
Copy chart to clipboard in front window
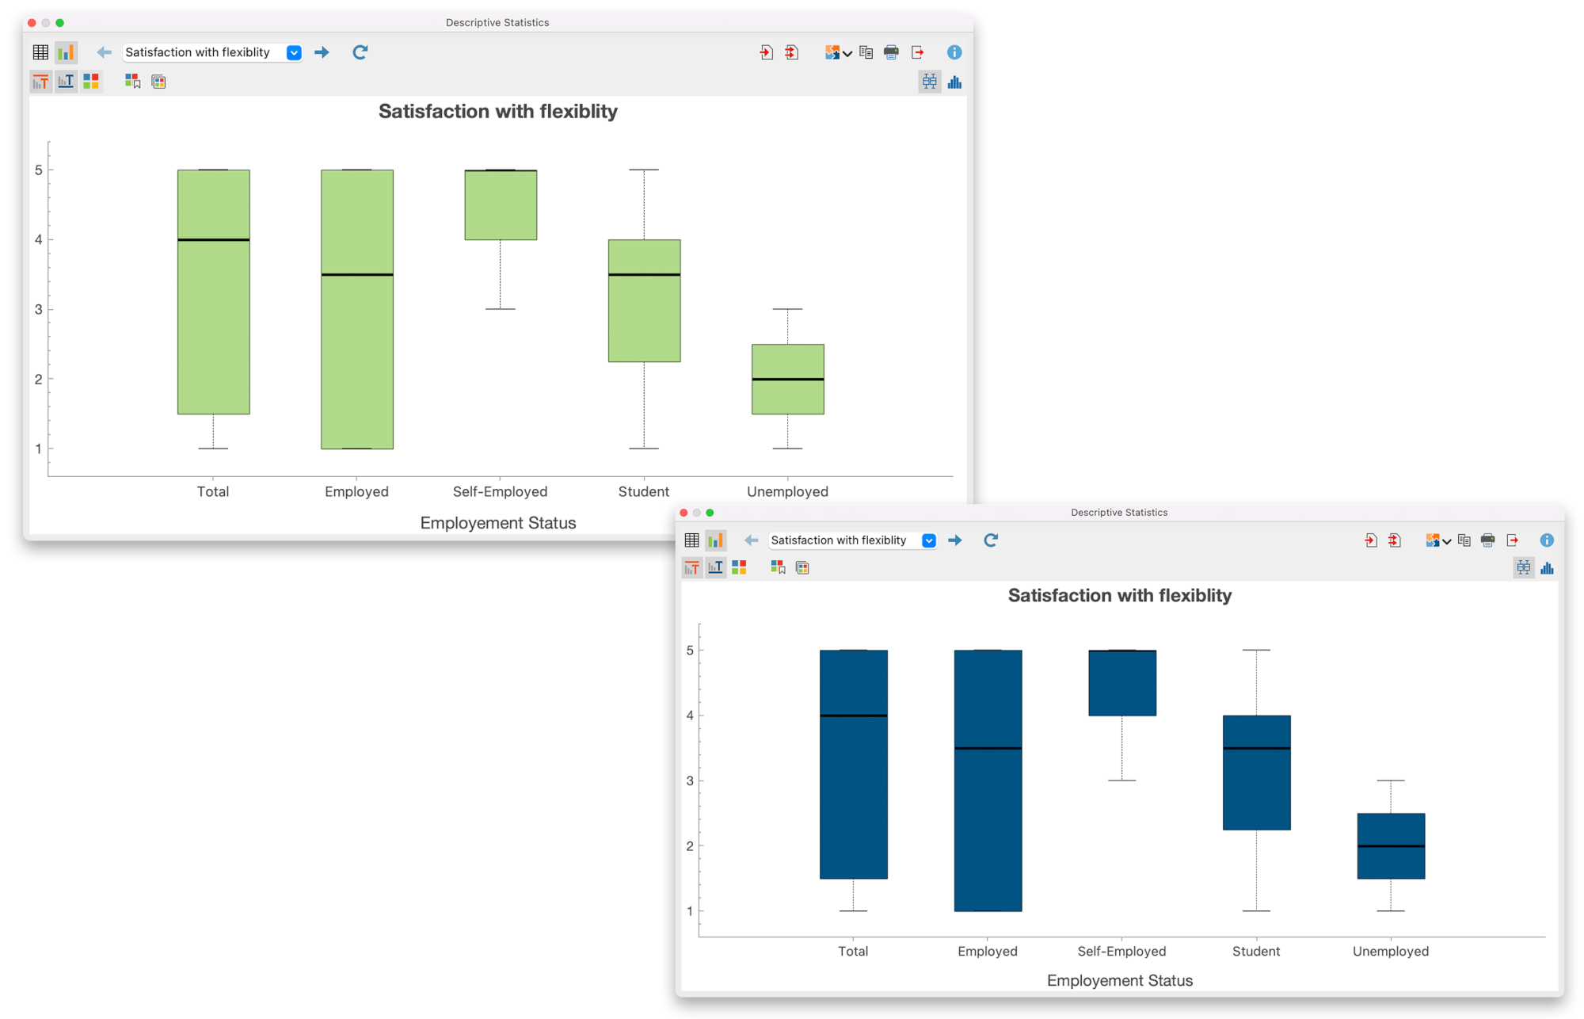click(x=1464, y=540)
